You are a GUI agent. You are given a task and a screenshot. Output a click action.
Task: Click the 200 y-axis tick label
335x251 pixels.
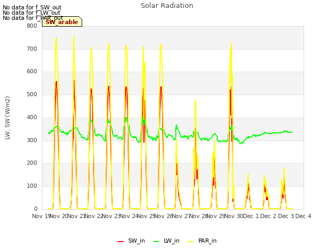[32, 163]
